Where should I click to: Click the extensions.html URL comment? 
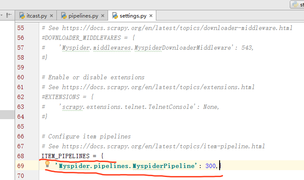[148, 87]
